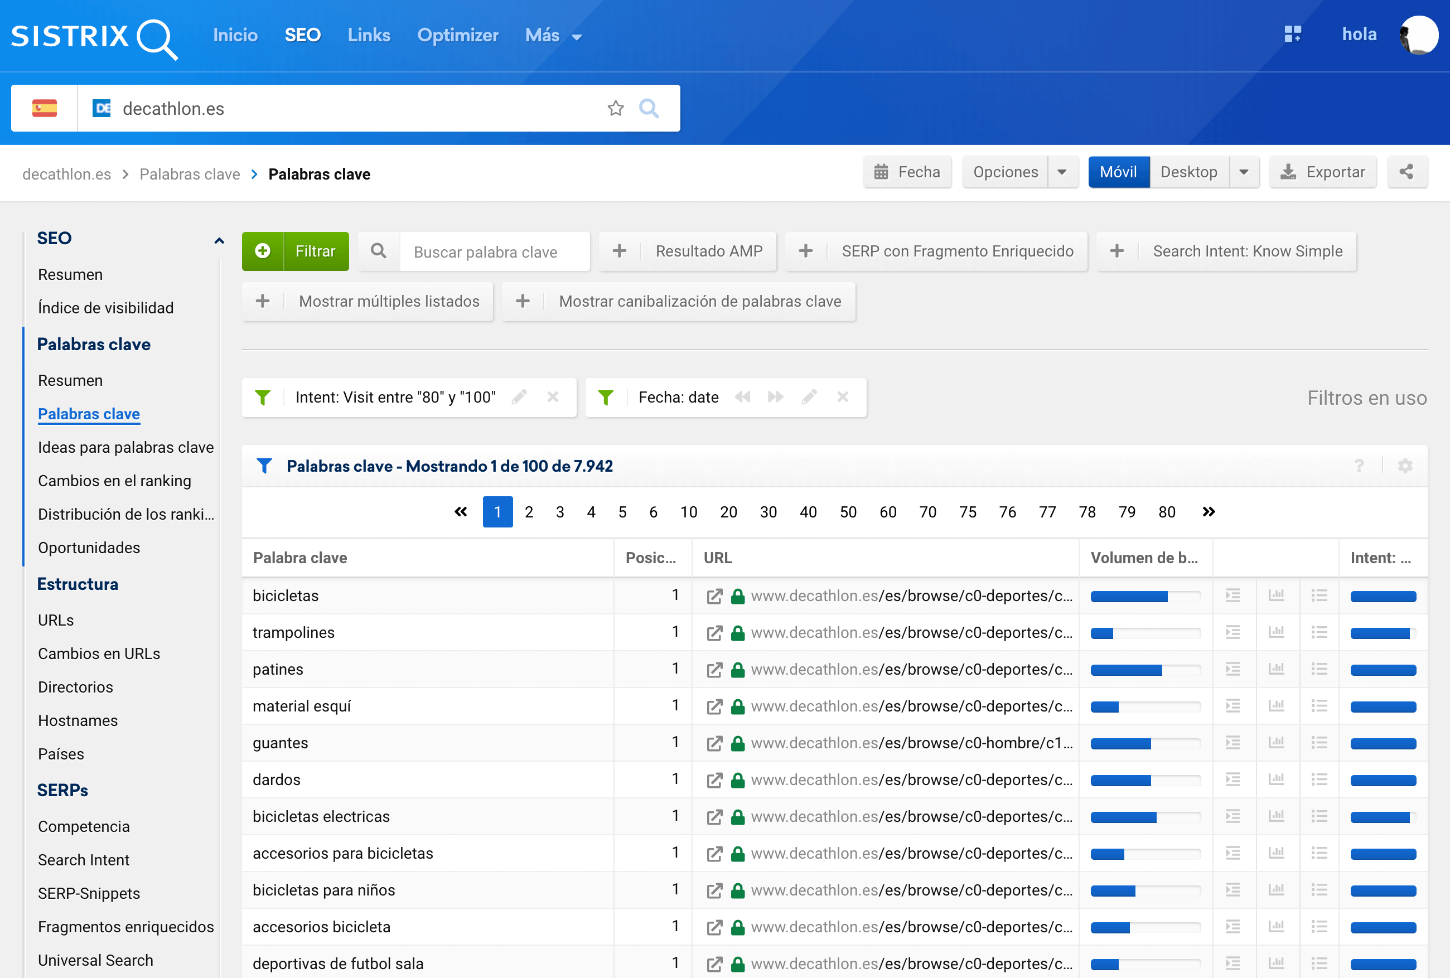1450x978 pixels.
Task: Open keyword list icon for accesorios bicicleta
Action: coord(1319,927)
